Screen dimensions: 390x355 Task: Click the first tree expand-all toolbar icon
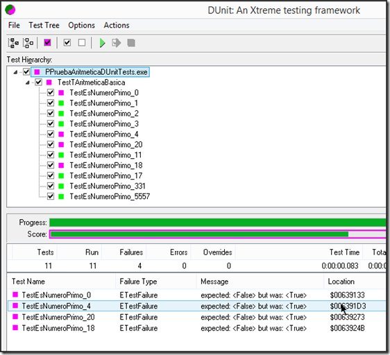coord(13,43)
